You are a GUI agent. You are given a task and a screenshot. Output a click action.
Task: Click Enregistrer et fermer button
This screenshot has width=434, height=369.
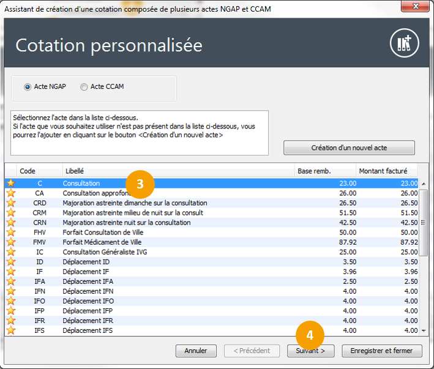click(382, 351)
